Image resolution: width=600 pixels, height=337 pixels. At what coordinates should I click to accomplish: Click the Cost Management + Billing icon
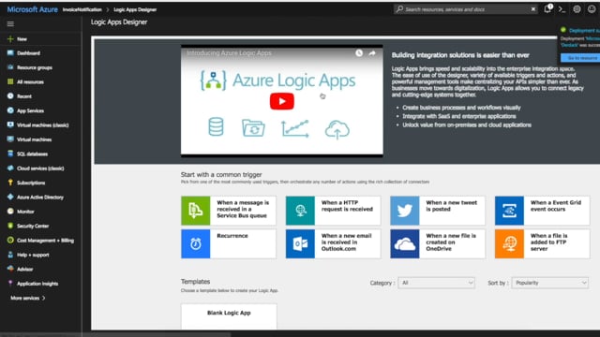coord(10,241)
